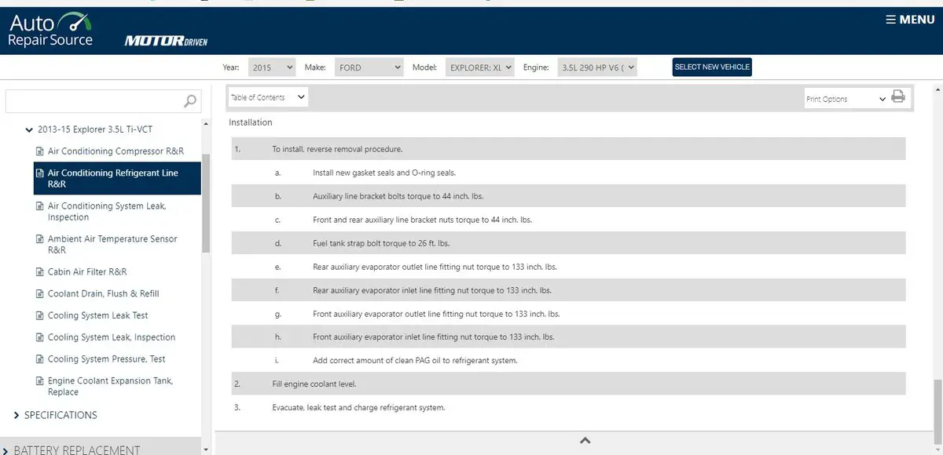This screenshot has width=943, height=455.
Task: Click 'Rear auxiliary evaporator outlet line' step
Action: point(435,267)
